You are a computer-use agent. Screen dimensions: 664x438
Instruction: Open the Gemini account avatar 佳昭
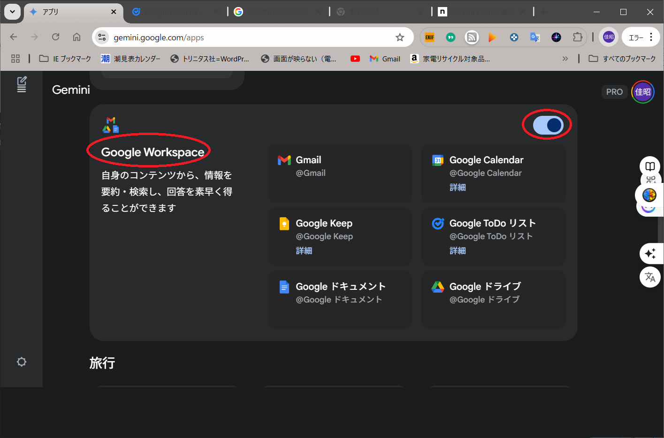[x=643, y=92]
